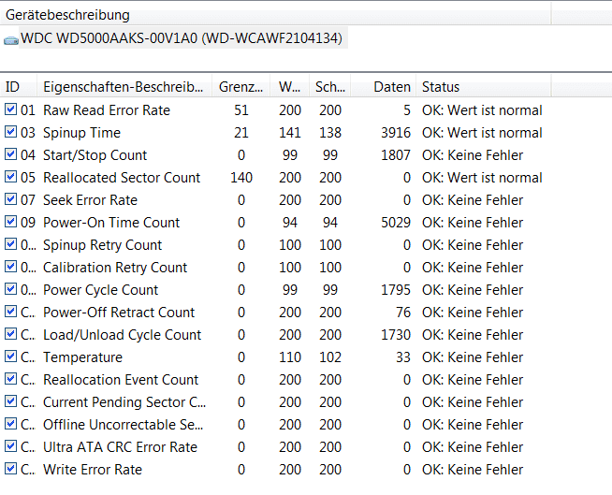This screenshot has height=495, width=612.
Task: Sort by the ID column header
Action: pos(19,87)
